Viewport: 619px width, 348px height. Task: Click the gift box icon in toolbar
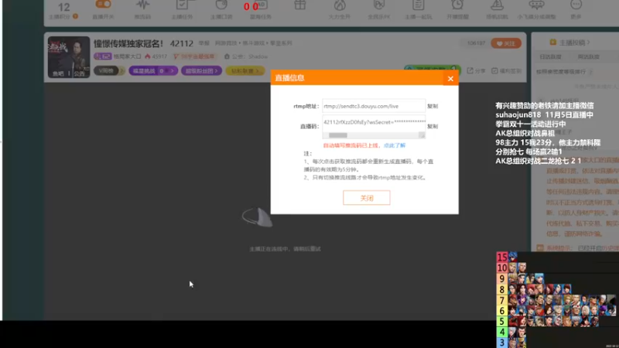[x=300, y=5]
